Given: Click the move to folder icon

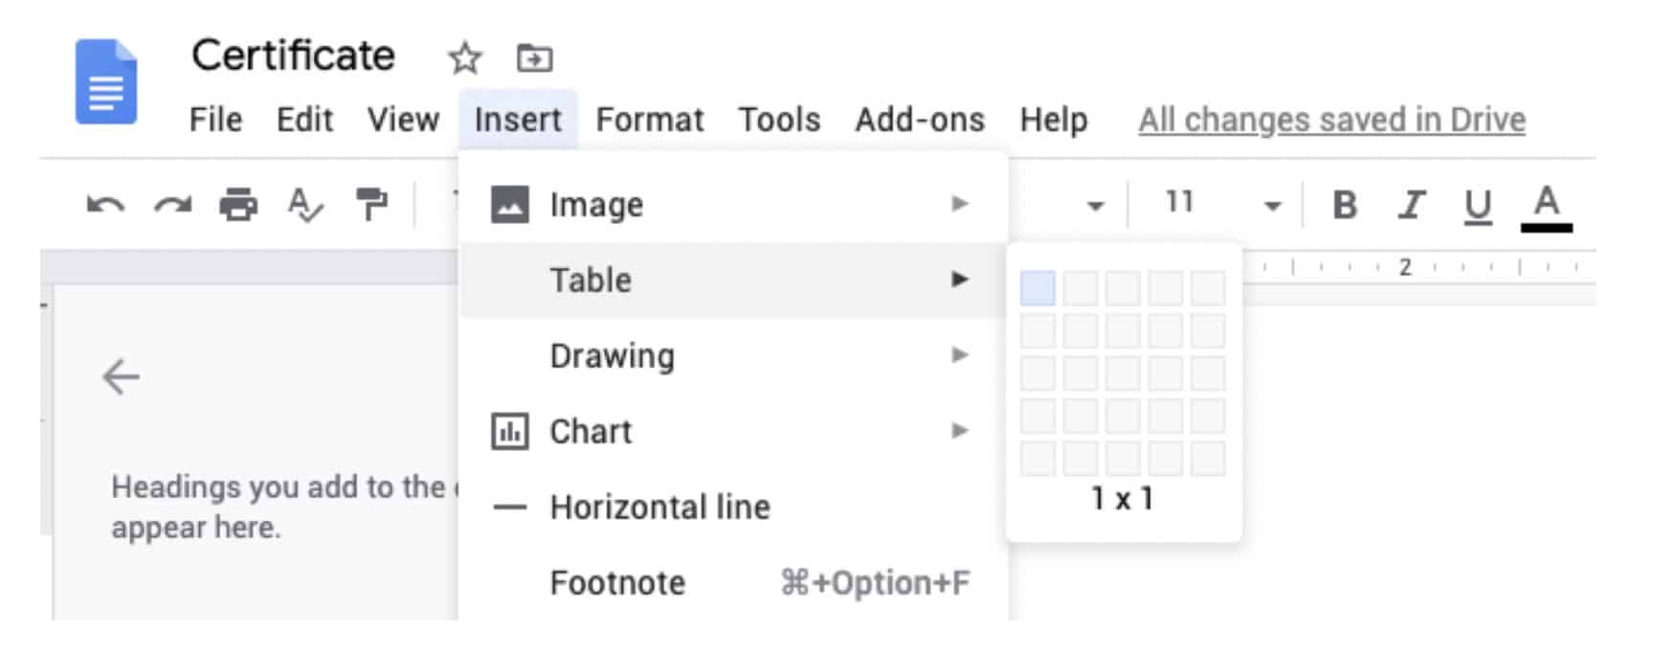Looking at the screenshot, I should pyautogui.click(x=534, y=58).
